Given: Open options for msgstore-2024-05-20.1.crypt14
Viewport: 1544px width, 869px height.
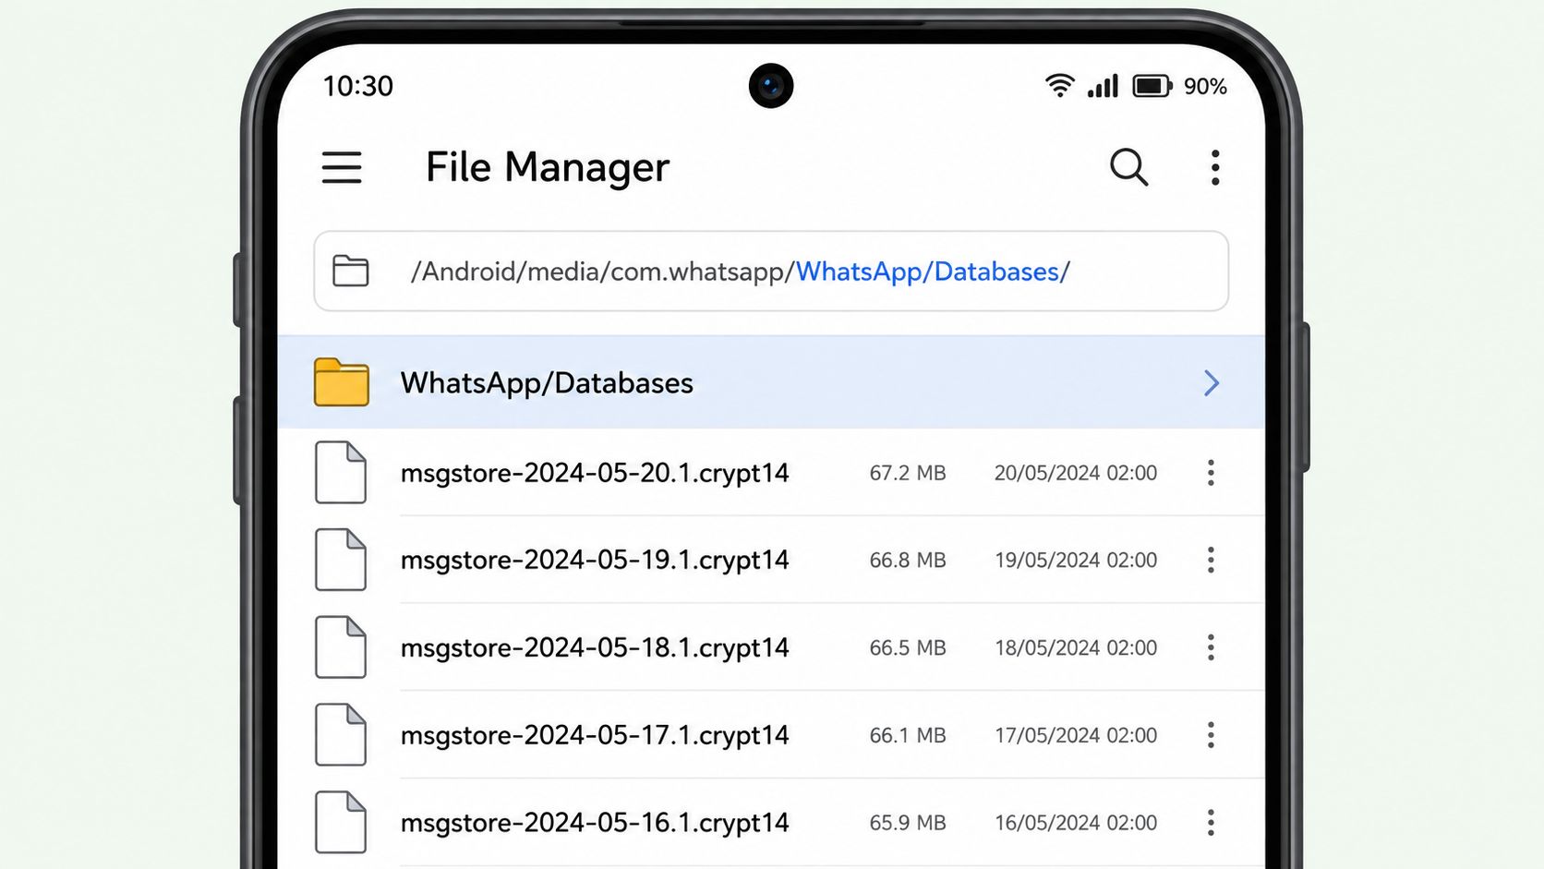Looking at the screenshot, I should pyautogui.click(x=1211, y=473).
